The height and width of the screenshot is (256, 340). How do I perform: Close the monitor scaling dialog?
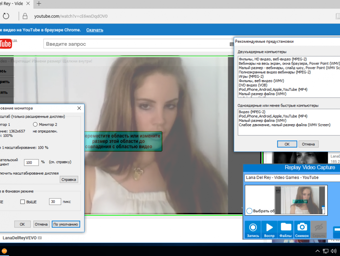pos(79,108)
